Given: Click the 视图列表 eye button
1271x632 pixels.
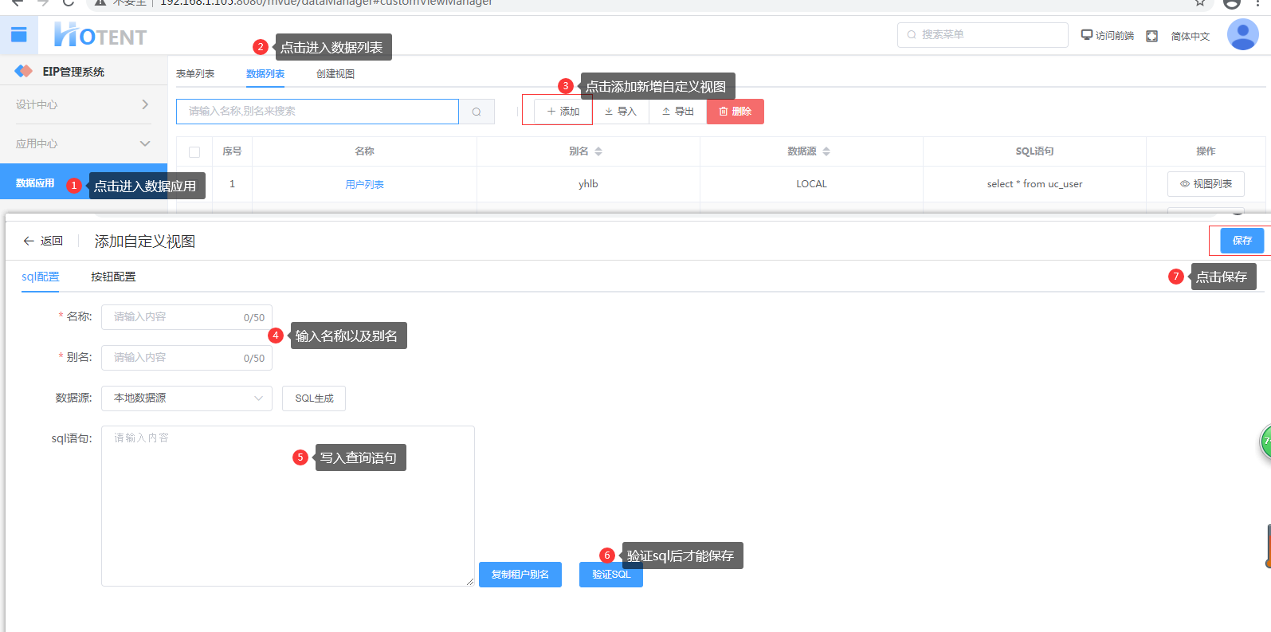Looking at the screenshot, I should pos(1205,184).
